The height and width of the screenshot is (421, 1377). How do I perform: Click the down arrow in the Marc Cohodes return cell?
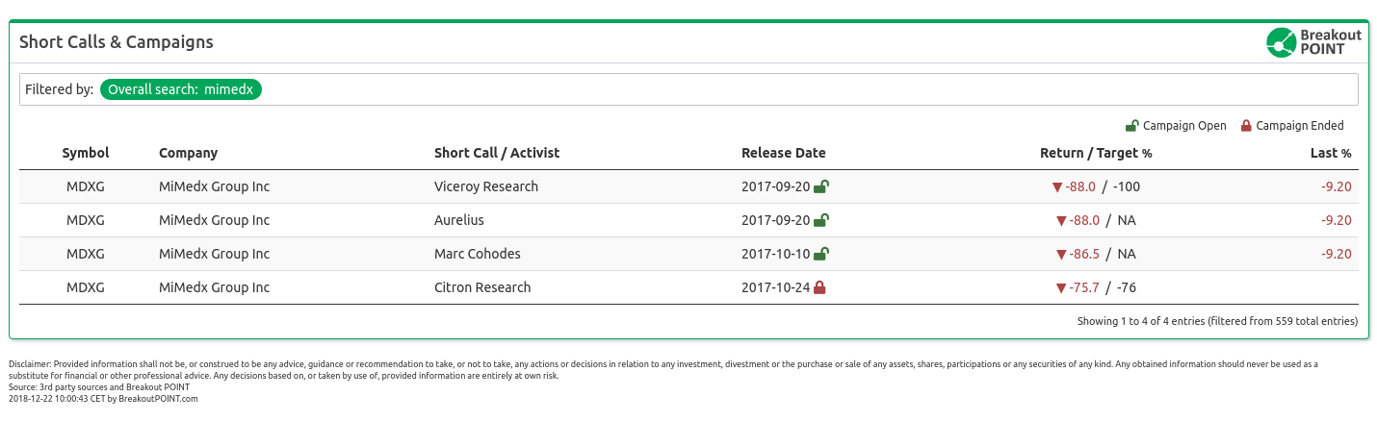tap(1061, 255)
